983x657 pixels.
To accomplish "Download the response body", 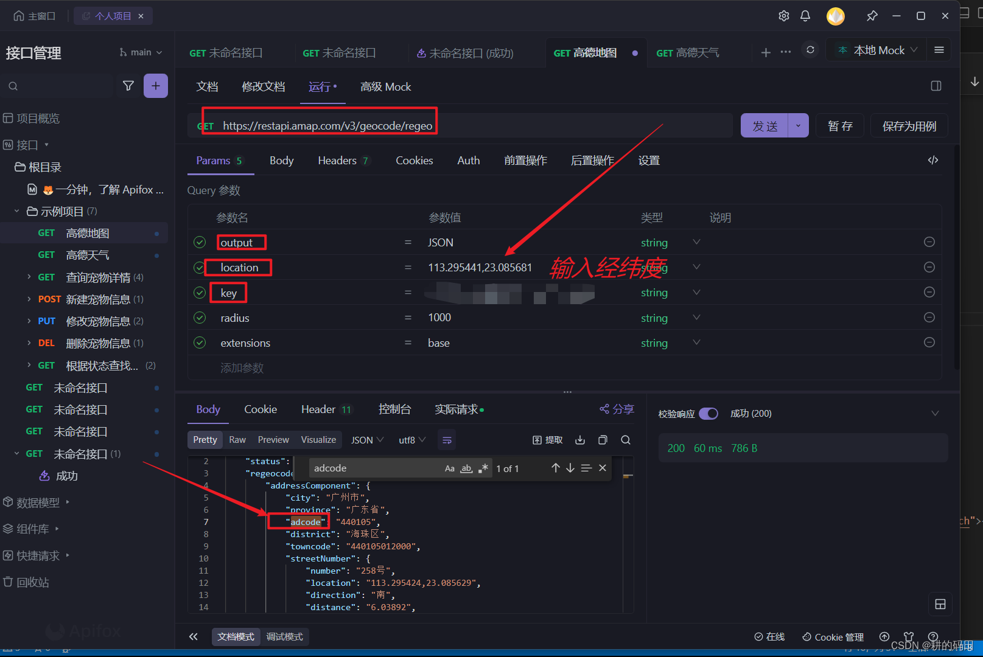I will [x=580, y=440].
